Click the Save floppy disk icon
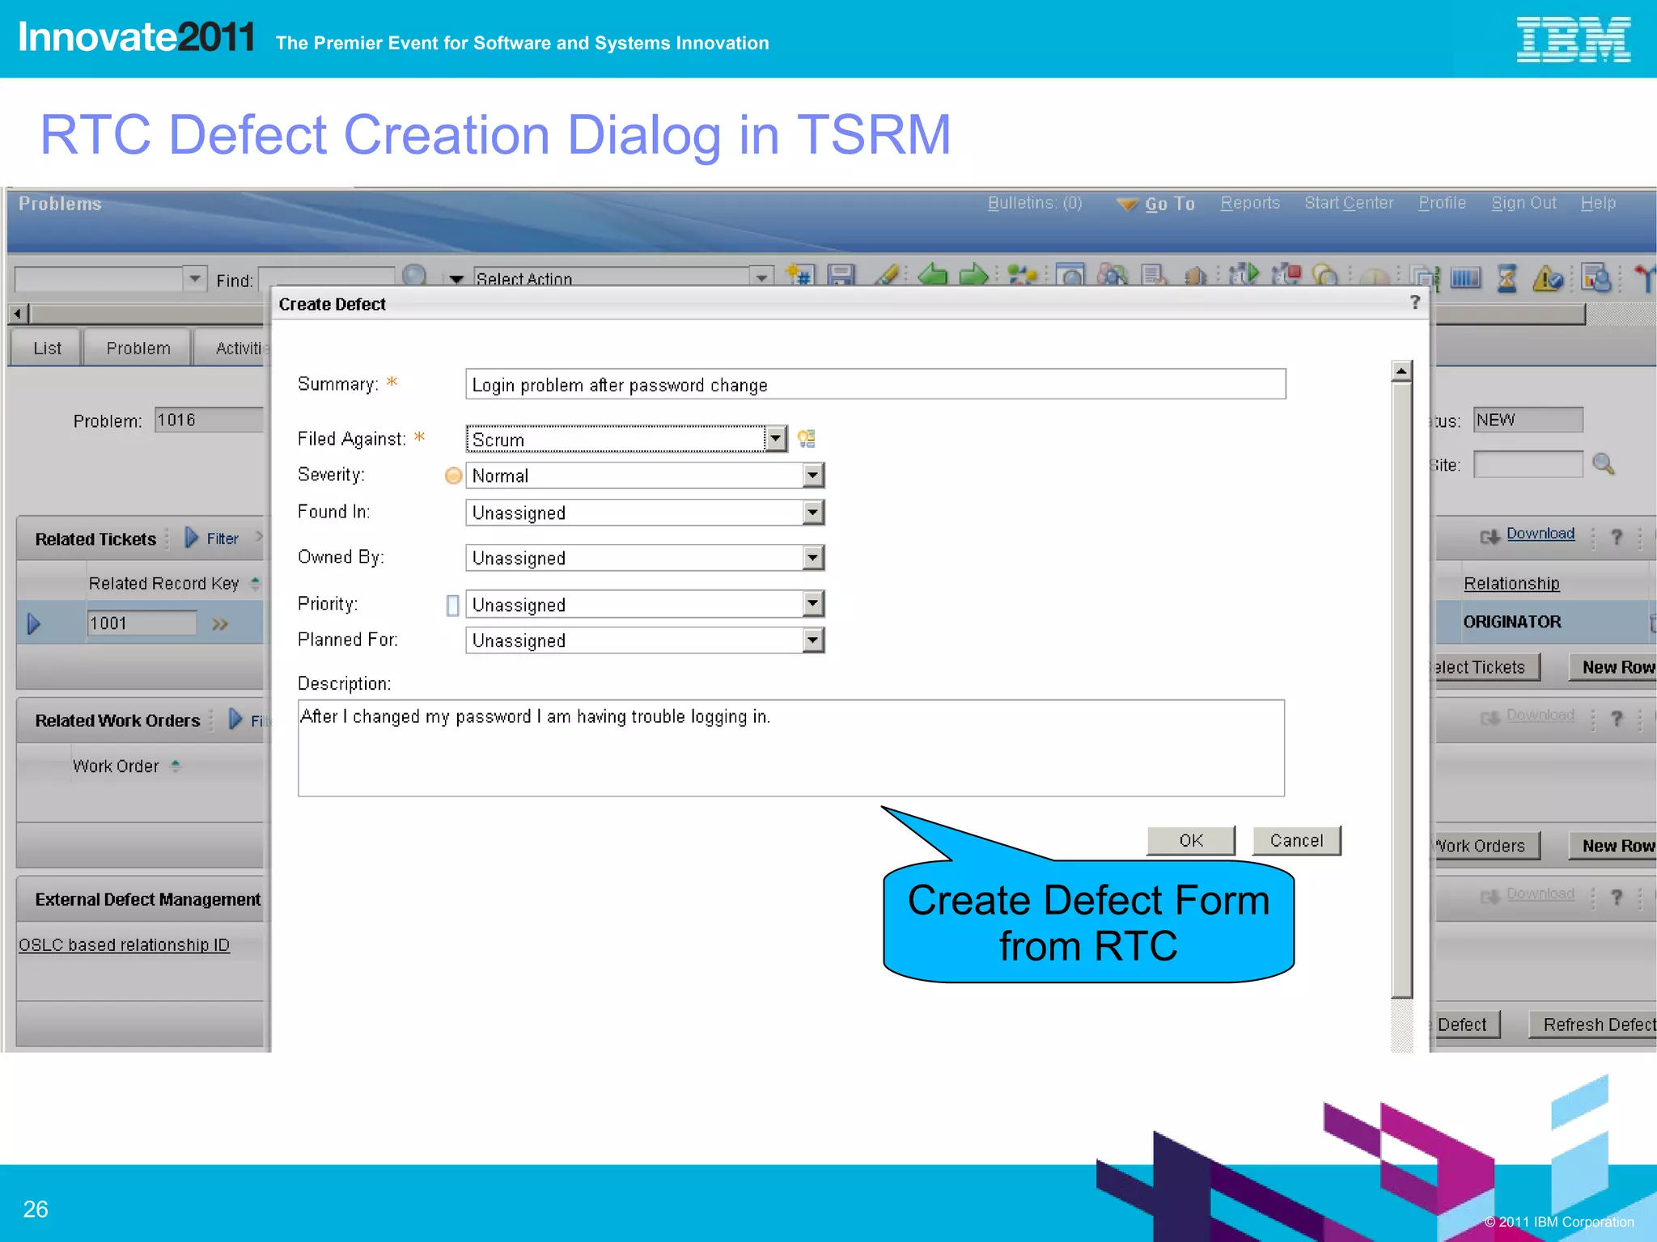 [841, 276]
